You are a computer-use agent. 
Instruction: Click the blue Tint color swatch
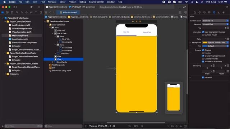click(205, 46)
